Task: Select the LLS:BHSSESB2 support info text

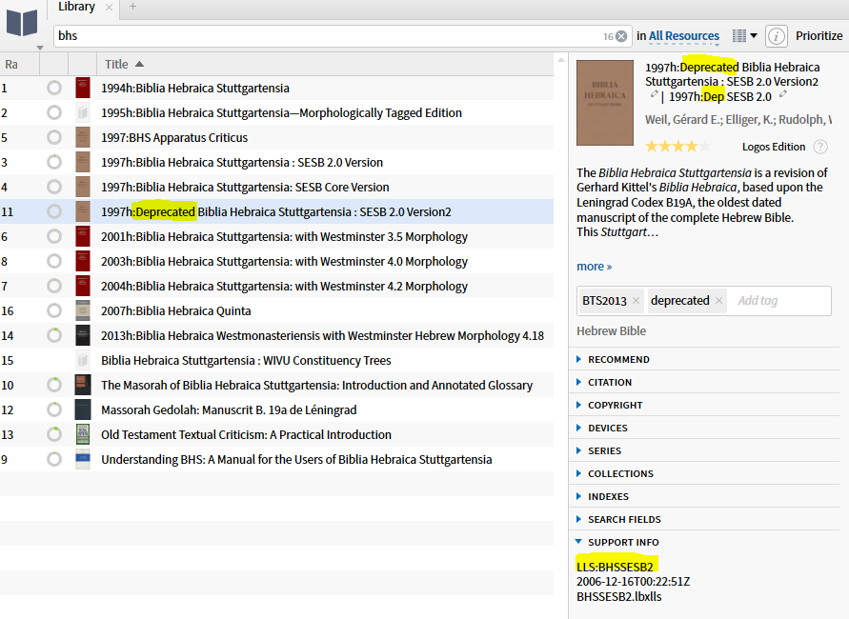Action: click(615, 567)
